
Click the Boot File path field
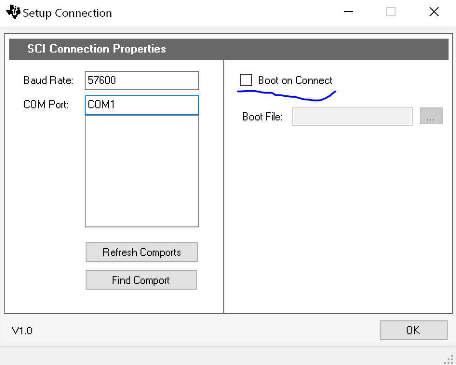[x=352, y=117]
